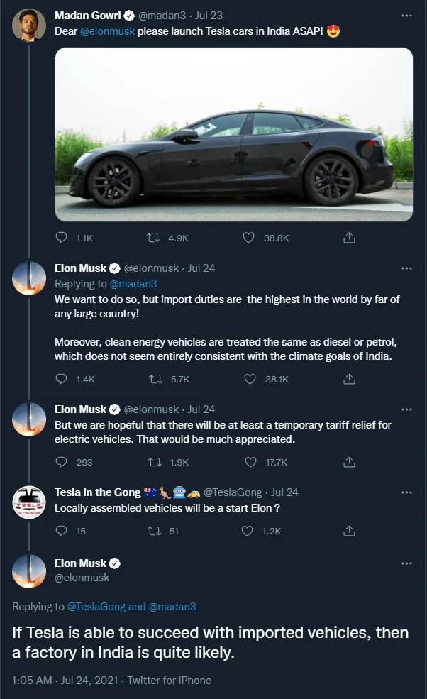Open Madan Gowri's profile picture

(29, 26)
